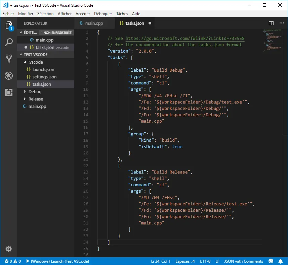Screen dimensions: 288x265
Task: Open the Debug view icon
Action: point(9,76)
